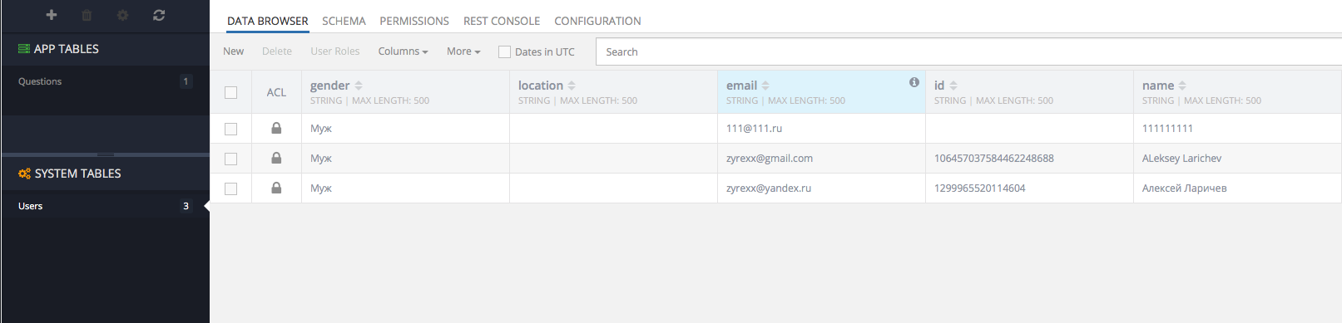Open the gear settings icon in sidebar
Screen dimensions: 1342x323
tap(122, 15)
